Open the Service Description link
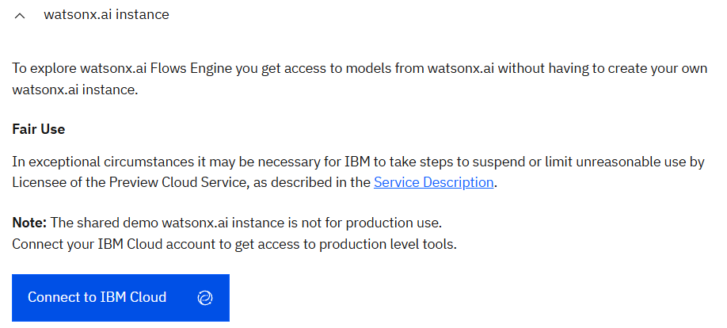Screen dimensions: 727x328 coord(434,182)
